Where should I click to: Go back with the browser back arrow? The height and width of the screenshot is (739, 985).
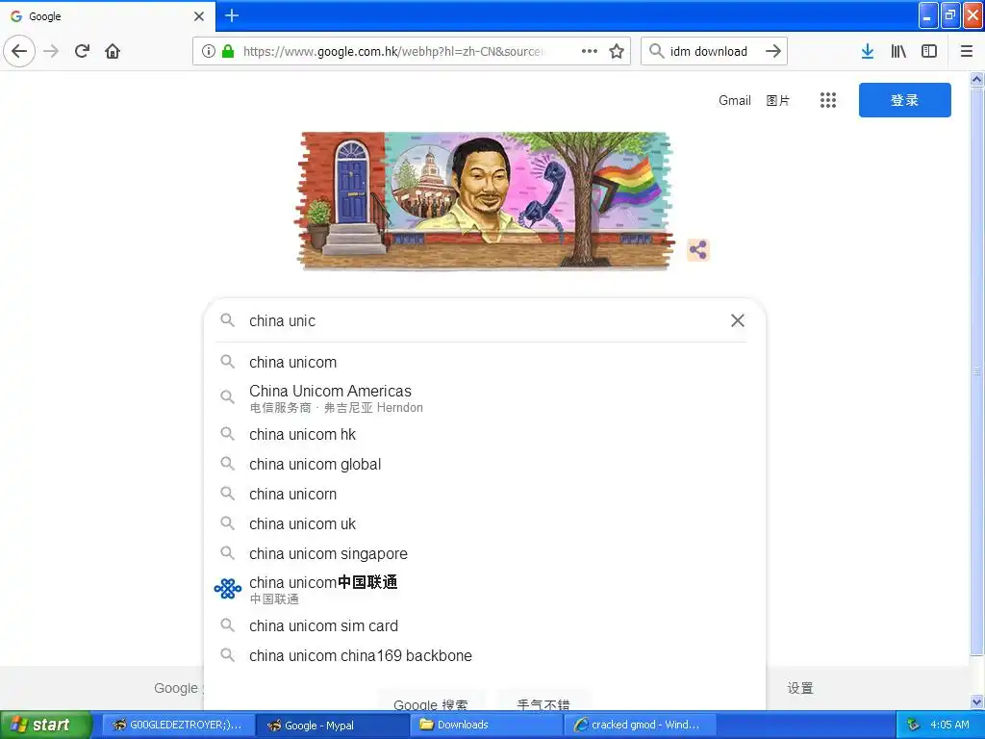19,52
